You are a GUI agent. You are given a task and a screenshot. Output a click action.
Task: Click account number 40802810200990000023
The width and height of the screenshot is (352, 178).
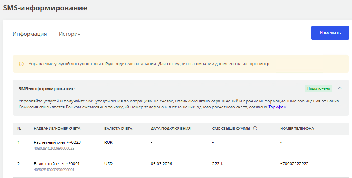[54, 148]
